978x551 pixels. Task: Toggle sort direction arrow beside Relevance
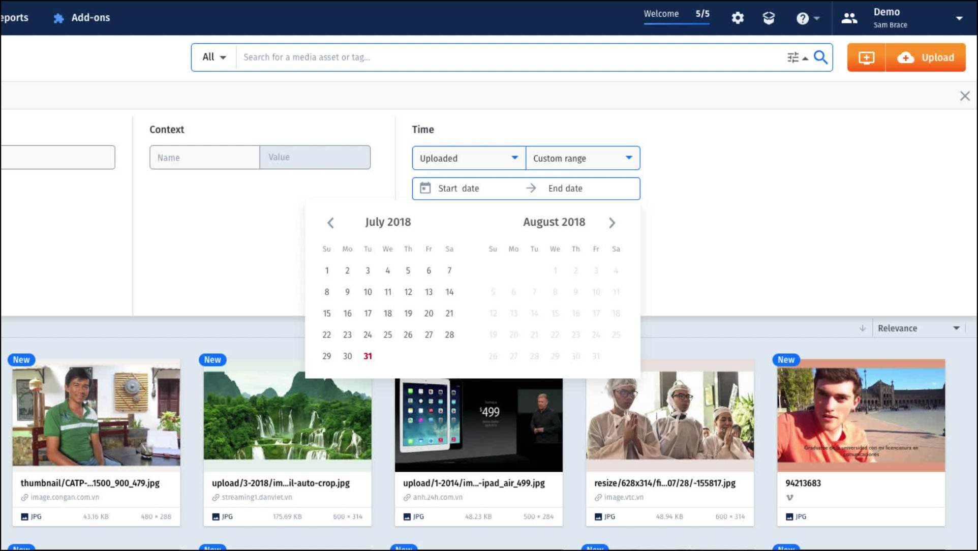click(x=862, y=328)
